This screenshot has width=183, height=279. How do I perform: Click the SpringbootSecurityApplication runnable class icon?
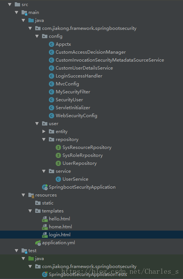click(45, 187)
